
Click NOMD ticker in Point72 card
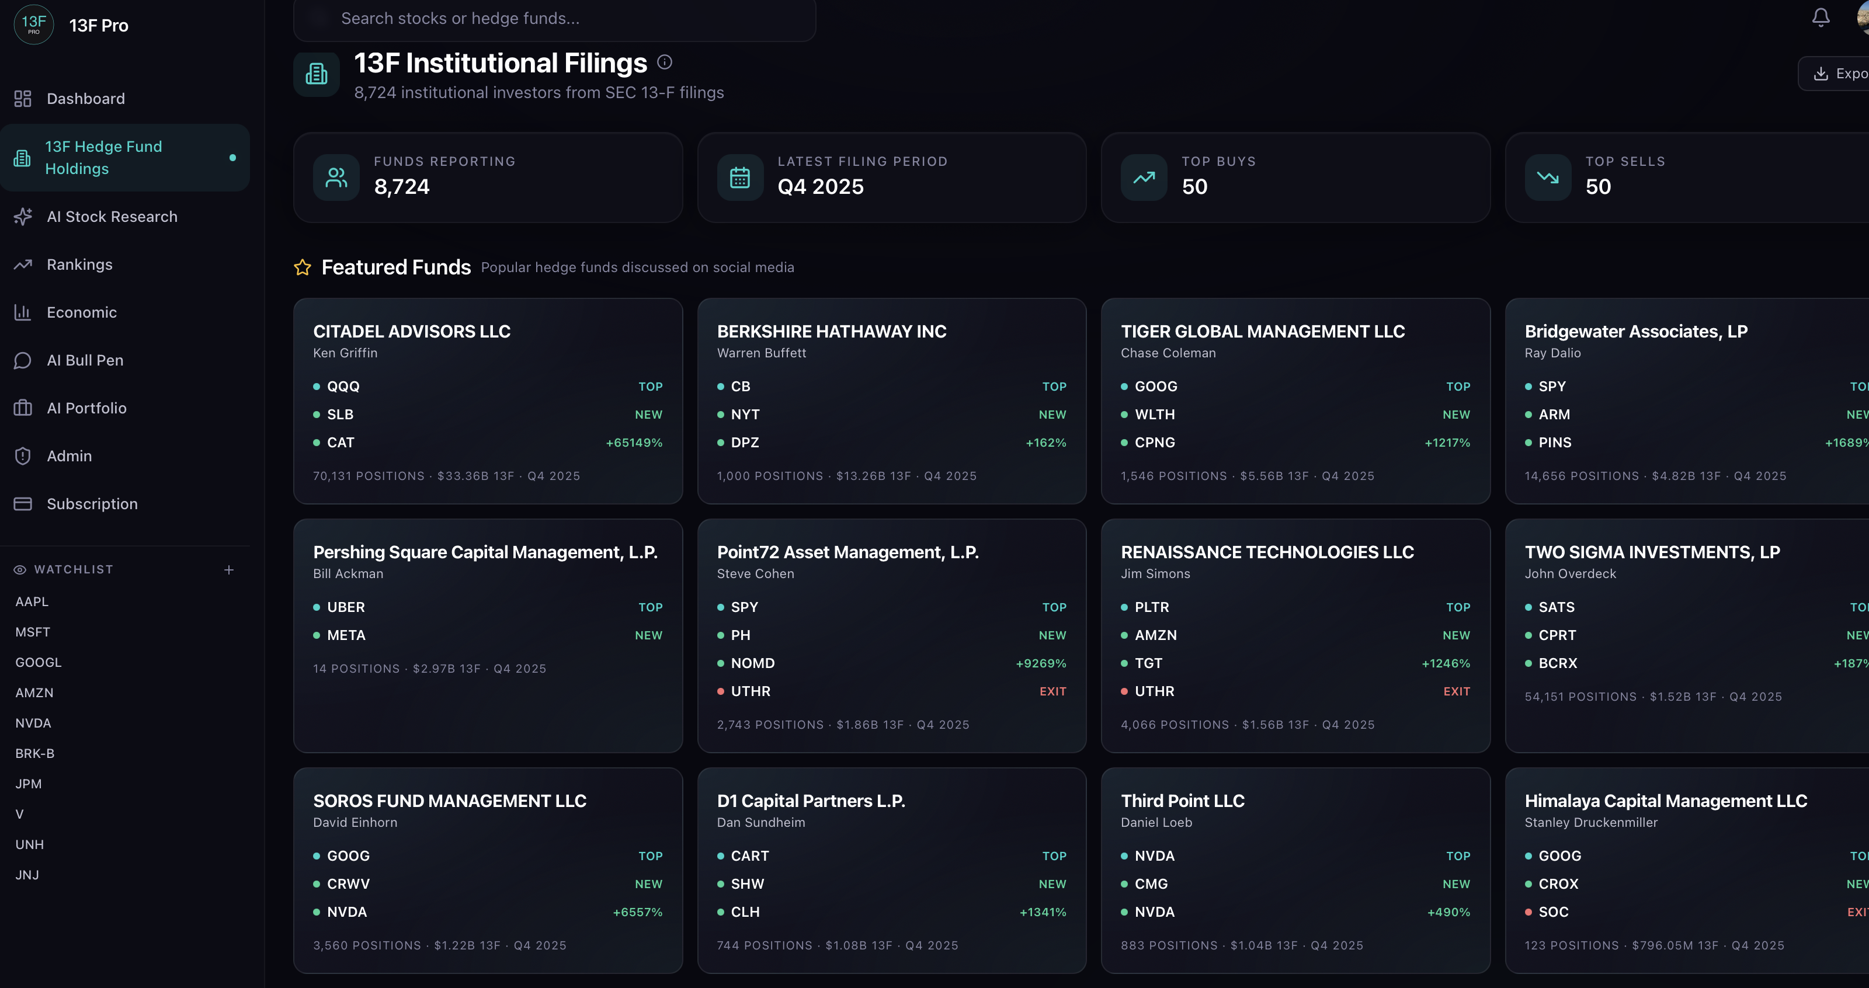click(753, 663)
